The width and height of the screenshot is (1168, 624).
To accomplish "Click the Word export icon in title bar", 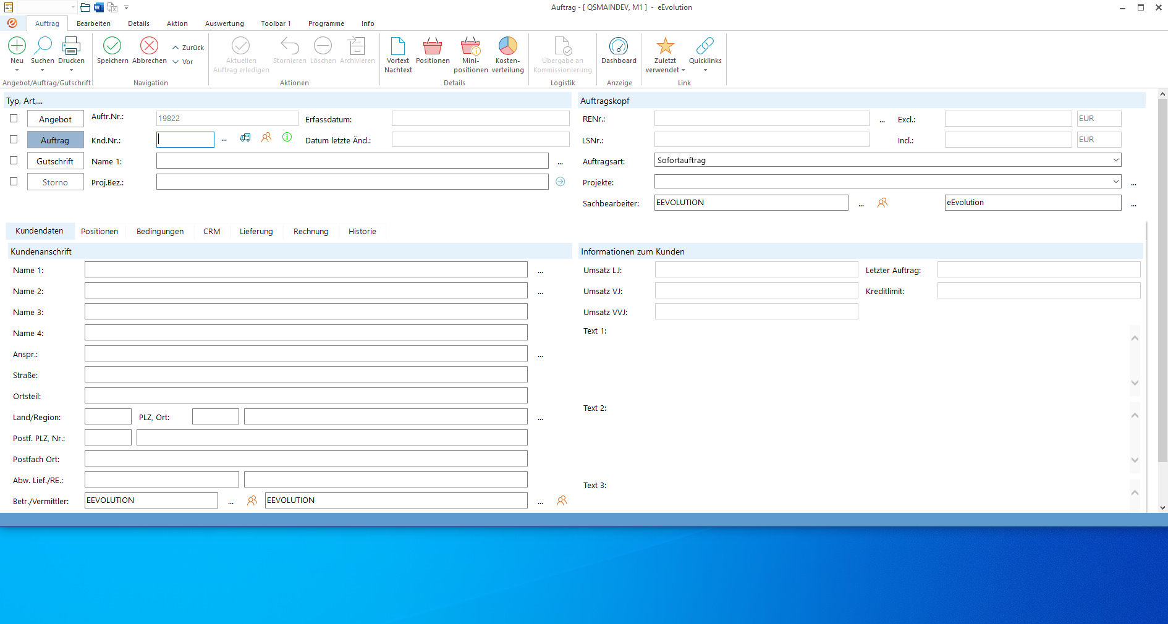I will [99, 7].
